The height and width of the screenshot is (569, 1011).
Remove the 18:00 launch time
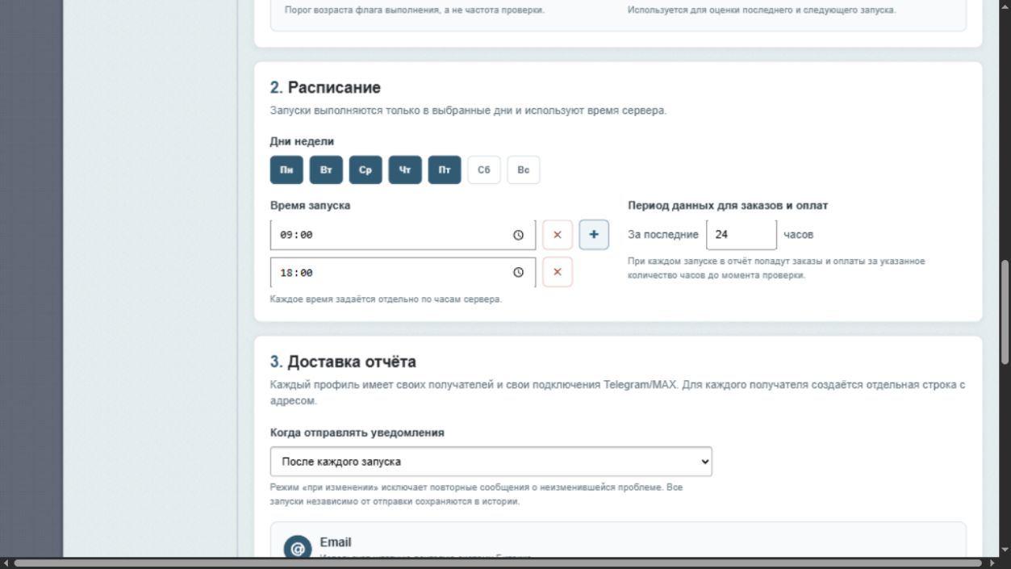coord(558,273)
